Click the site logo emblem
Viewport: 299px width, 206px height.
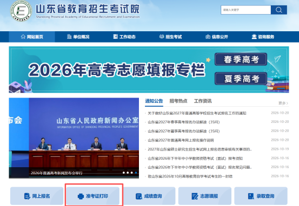click(x=21, y=11)
